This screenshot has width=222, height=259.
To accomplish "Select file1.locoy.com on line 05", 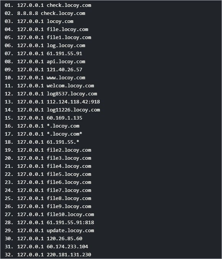I will coord(69,38).
